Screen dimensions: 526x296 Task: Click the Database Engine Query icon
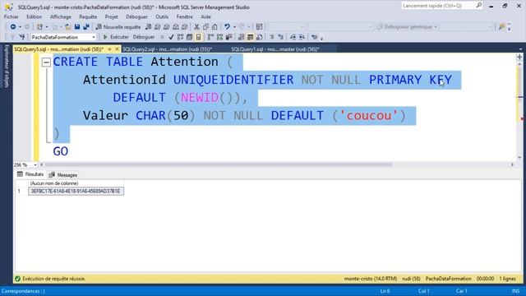tap(148, 27)
